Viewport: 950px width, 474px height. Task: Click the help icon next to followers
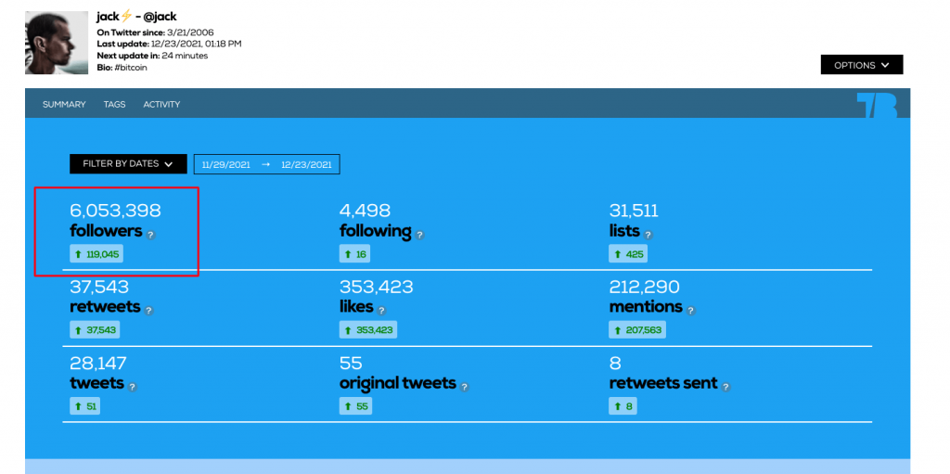151,235
